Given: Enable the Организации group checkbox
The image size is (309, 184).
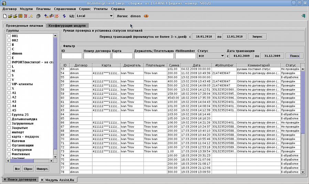Looking at the screenshot, I should pos(9,145).
